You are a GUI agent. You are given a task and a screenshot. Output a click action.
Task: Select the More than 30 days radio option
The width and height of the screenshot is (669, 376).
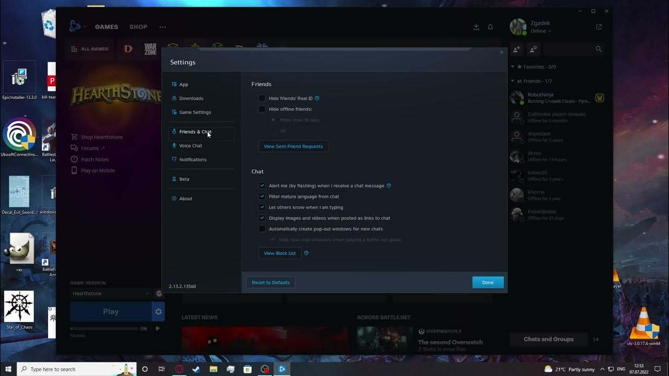273,120
